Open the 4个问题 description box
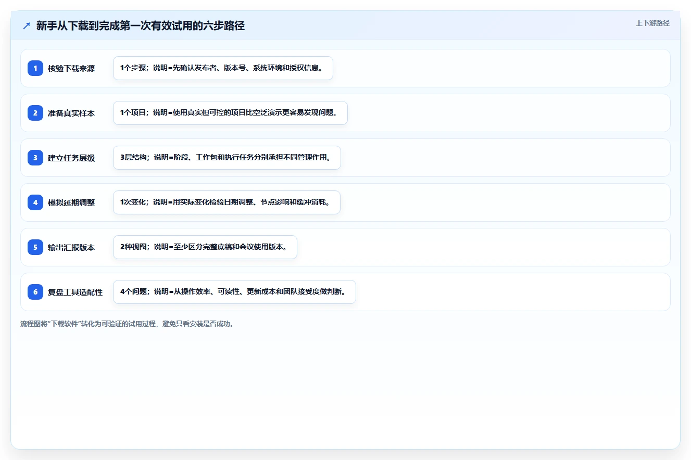 tap(234, 292)
